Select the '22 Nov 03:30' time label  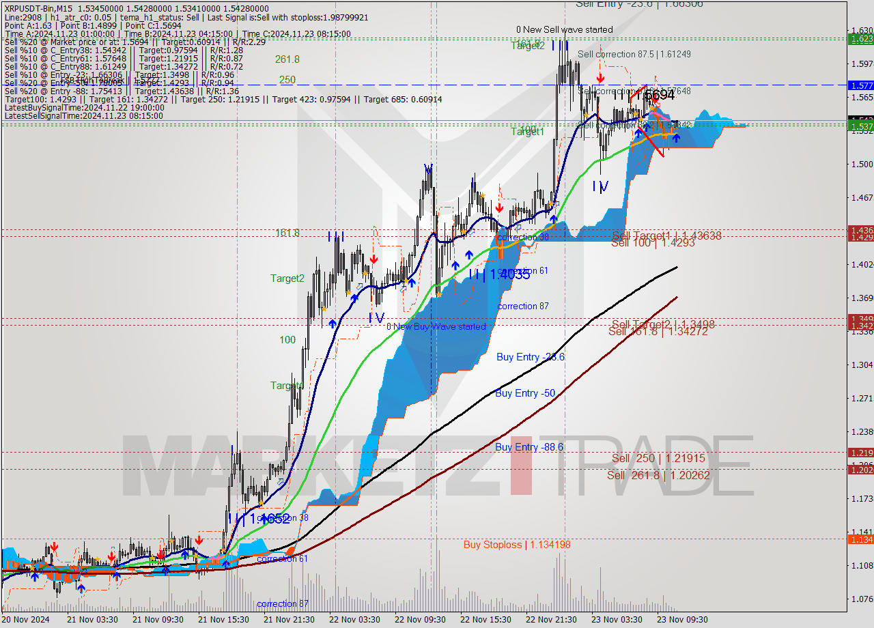point(354,619)
